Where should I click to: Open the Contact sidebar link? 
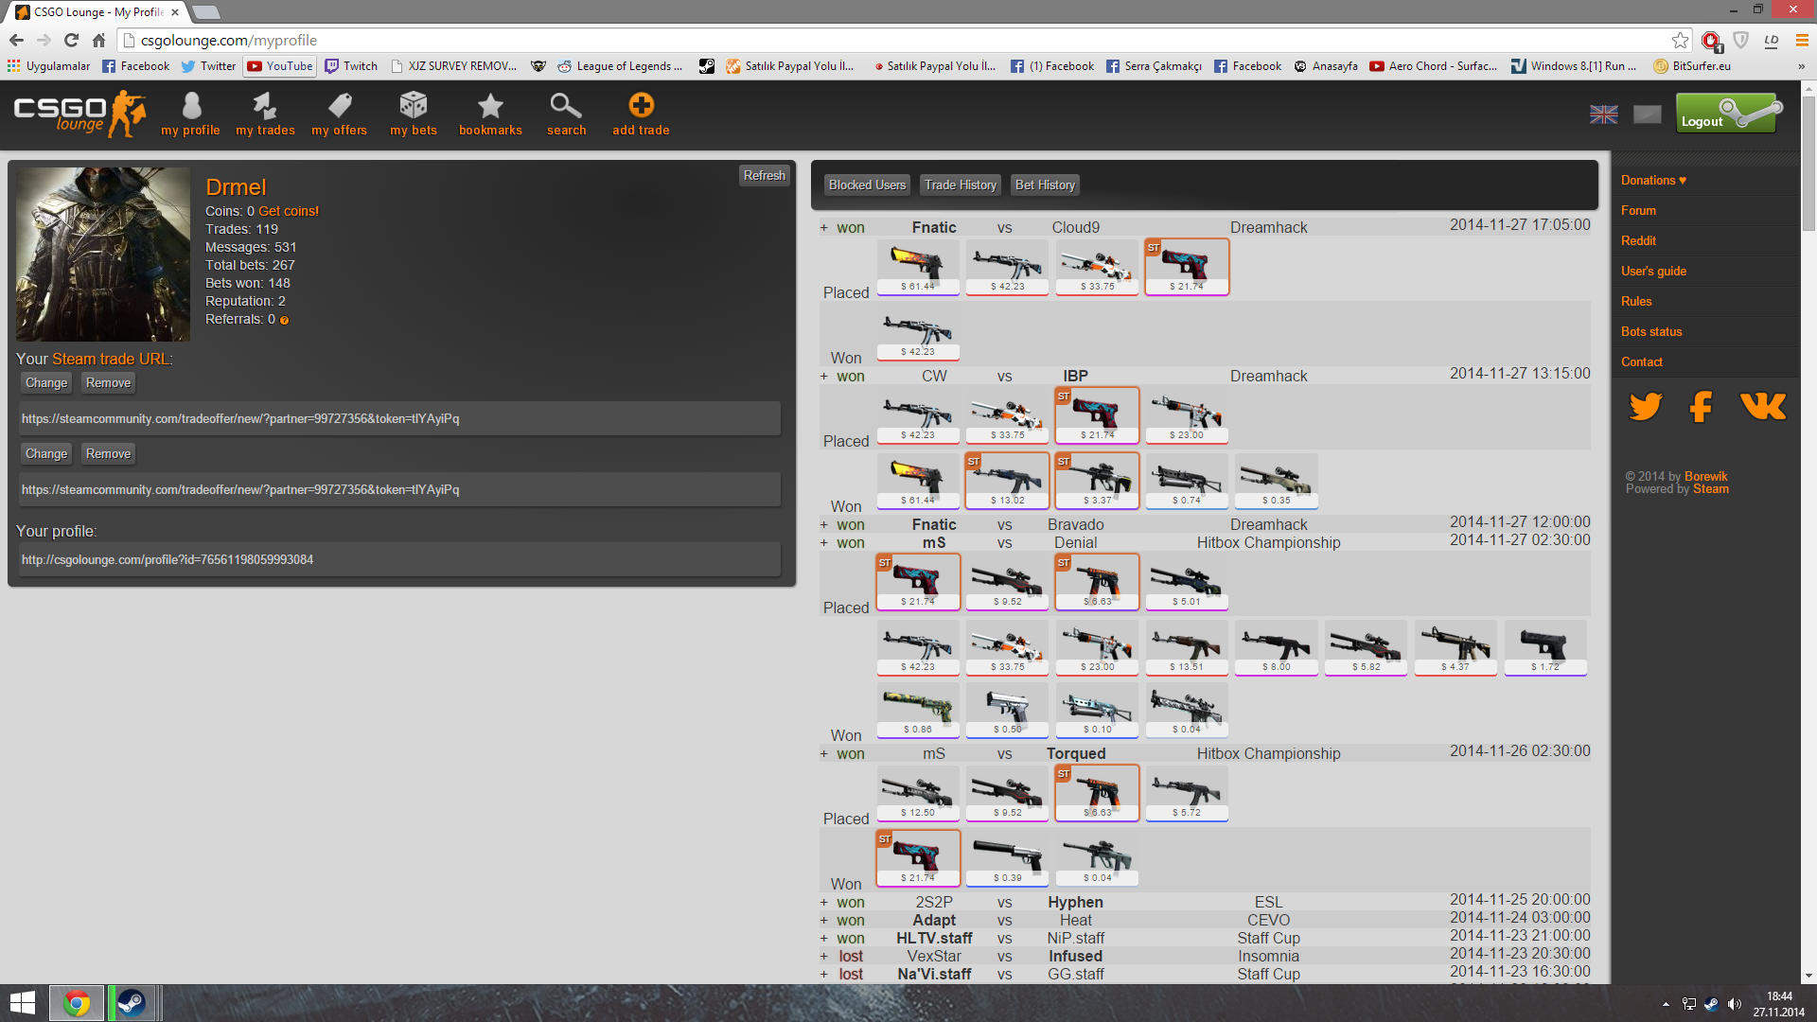tap(1641, 362)
